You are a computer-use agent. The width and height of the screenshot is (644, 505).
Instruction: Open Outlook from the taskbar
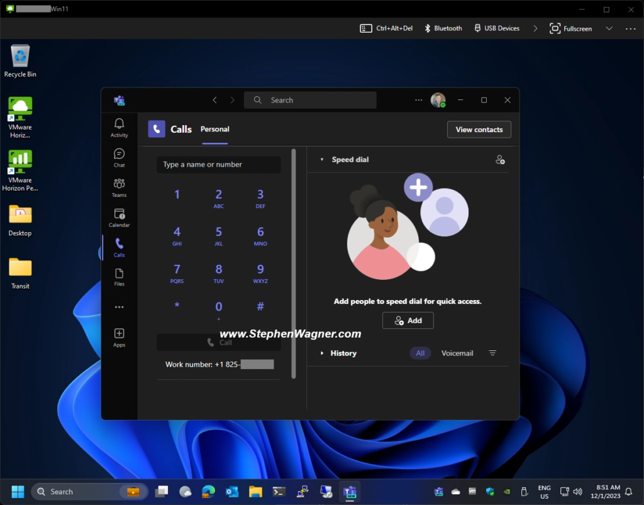tap(232, 491)
